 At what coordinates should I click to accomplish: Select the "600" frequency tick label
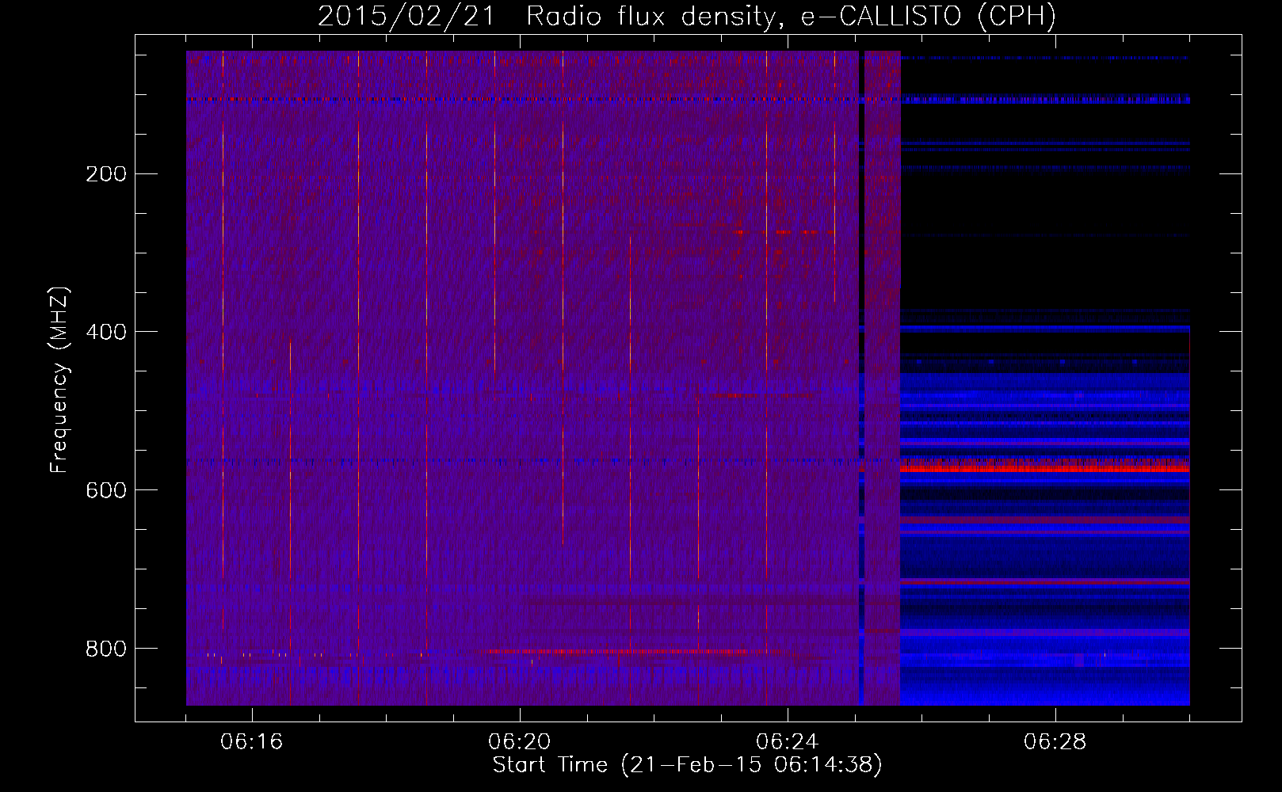click(106, 490)
